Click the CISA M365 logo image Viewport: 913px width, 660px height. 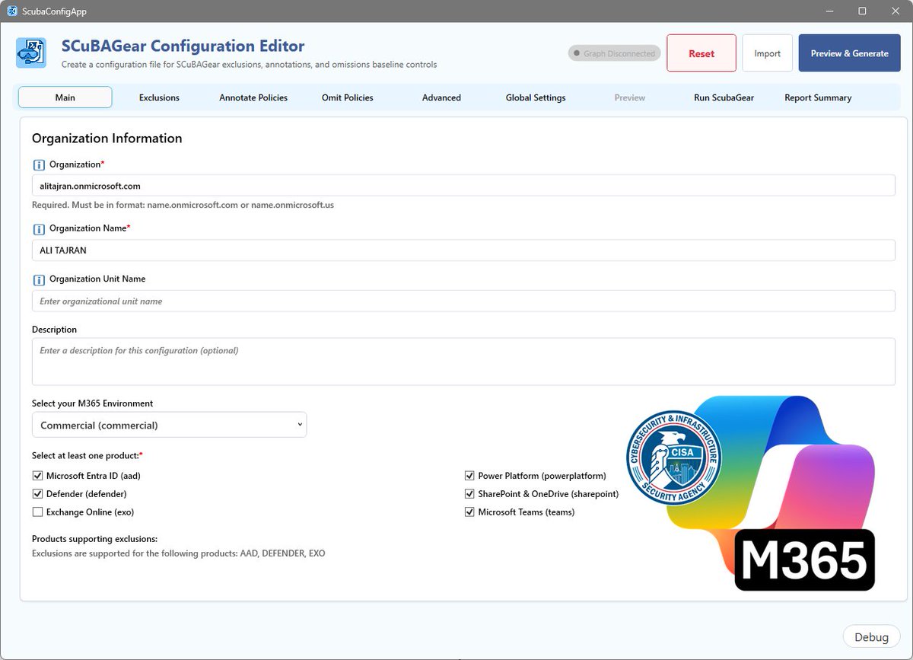[x=751, y=493]
